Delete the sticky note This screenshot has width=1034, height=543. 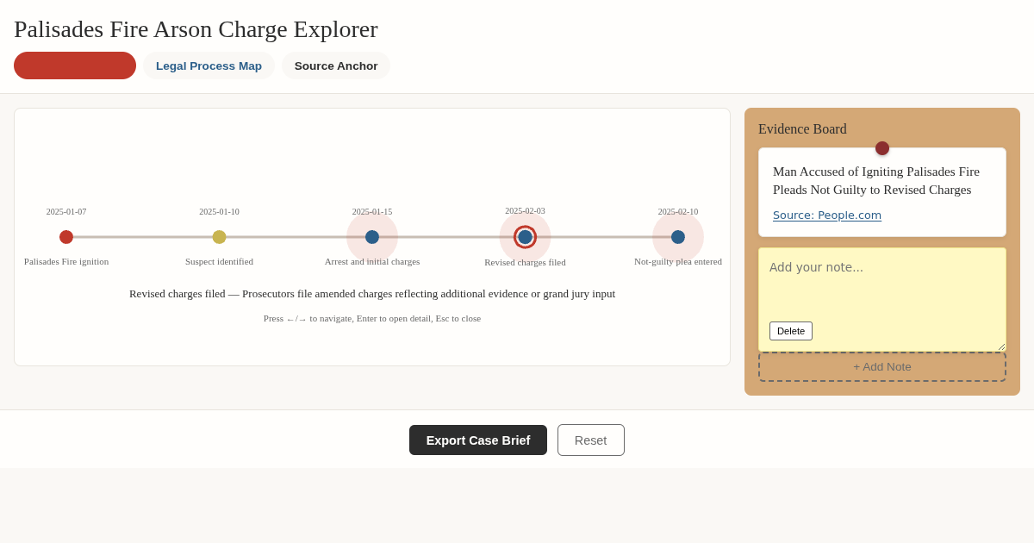pyautogui.click(x=791, y=331)
